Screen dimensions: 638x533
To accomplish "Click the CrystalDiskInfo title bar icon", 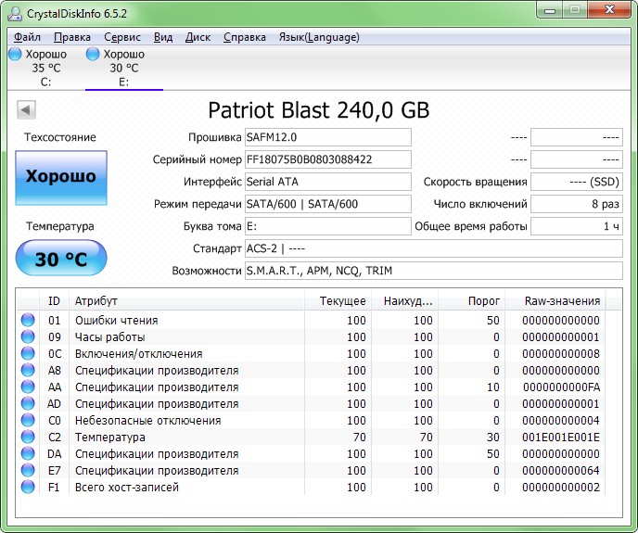I will tap(15, 13).
